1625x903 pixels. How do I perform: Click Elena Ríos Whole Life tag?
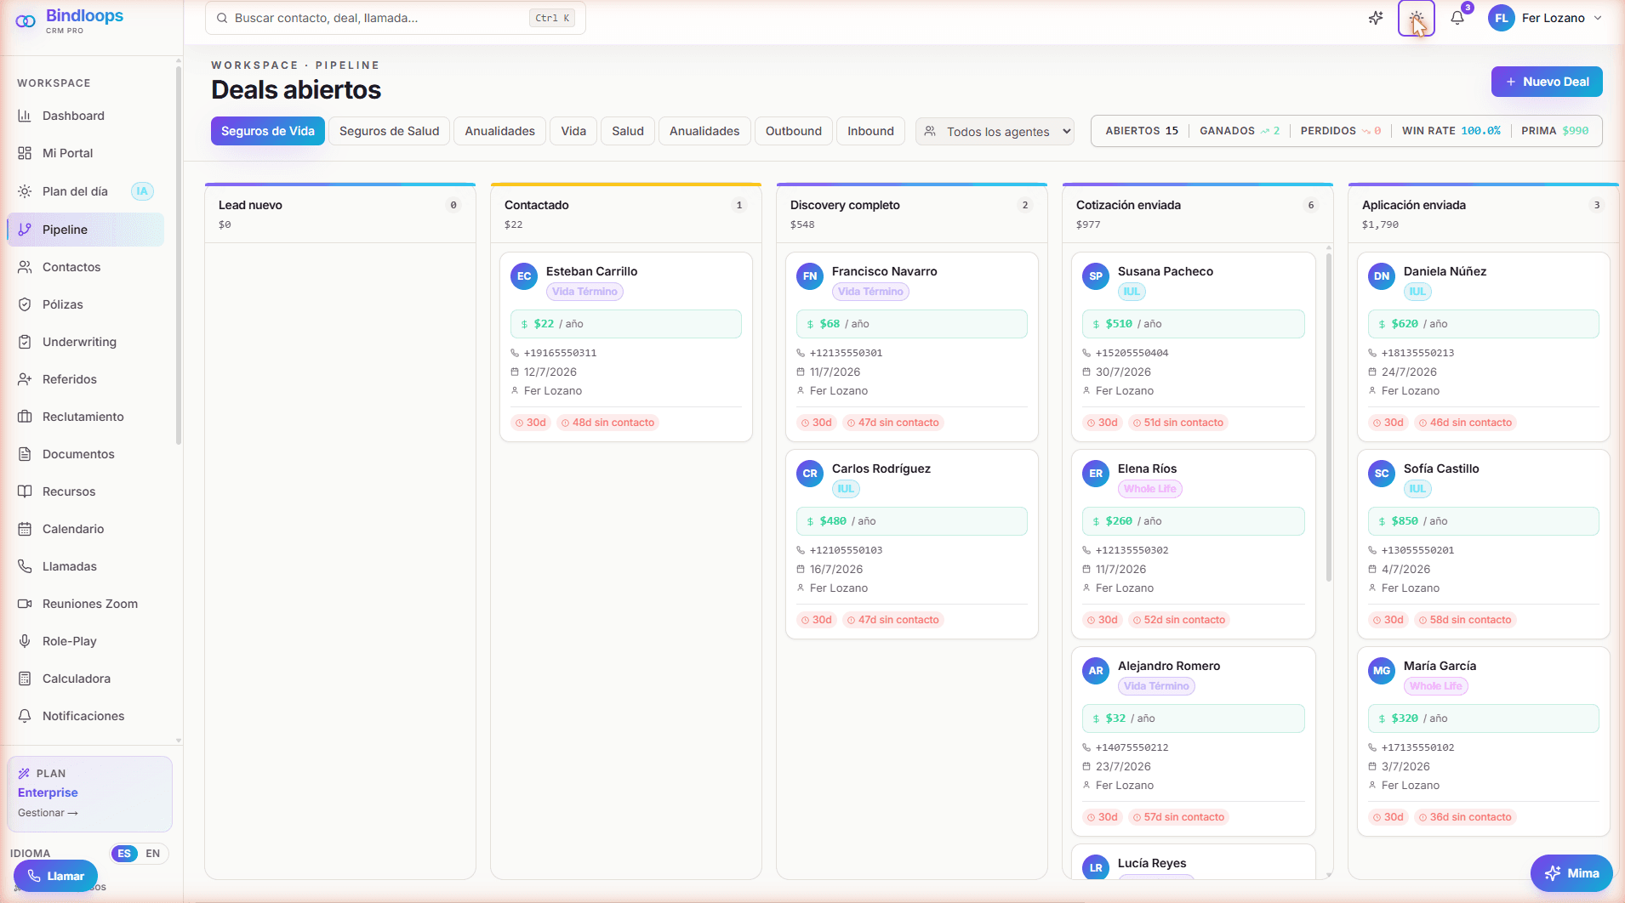tap(1150, 489)
